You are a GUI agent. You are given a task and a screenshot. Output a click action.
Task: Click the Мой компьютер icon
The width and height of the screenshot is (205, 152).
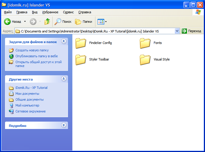coord(11,105)
